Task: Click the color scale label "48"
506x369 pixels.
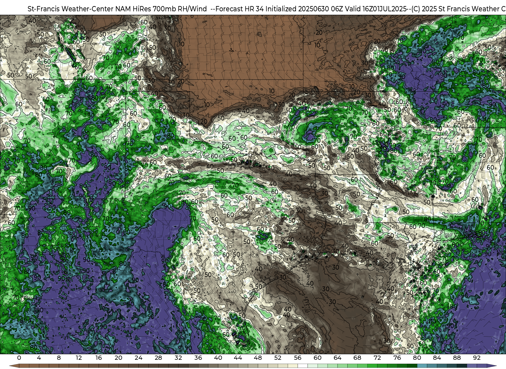Action: (x=258, y=358)
